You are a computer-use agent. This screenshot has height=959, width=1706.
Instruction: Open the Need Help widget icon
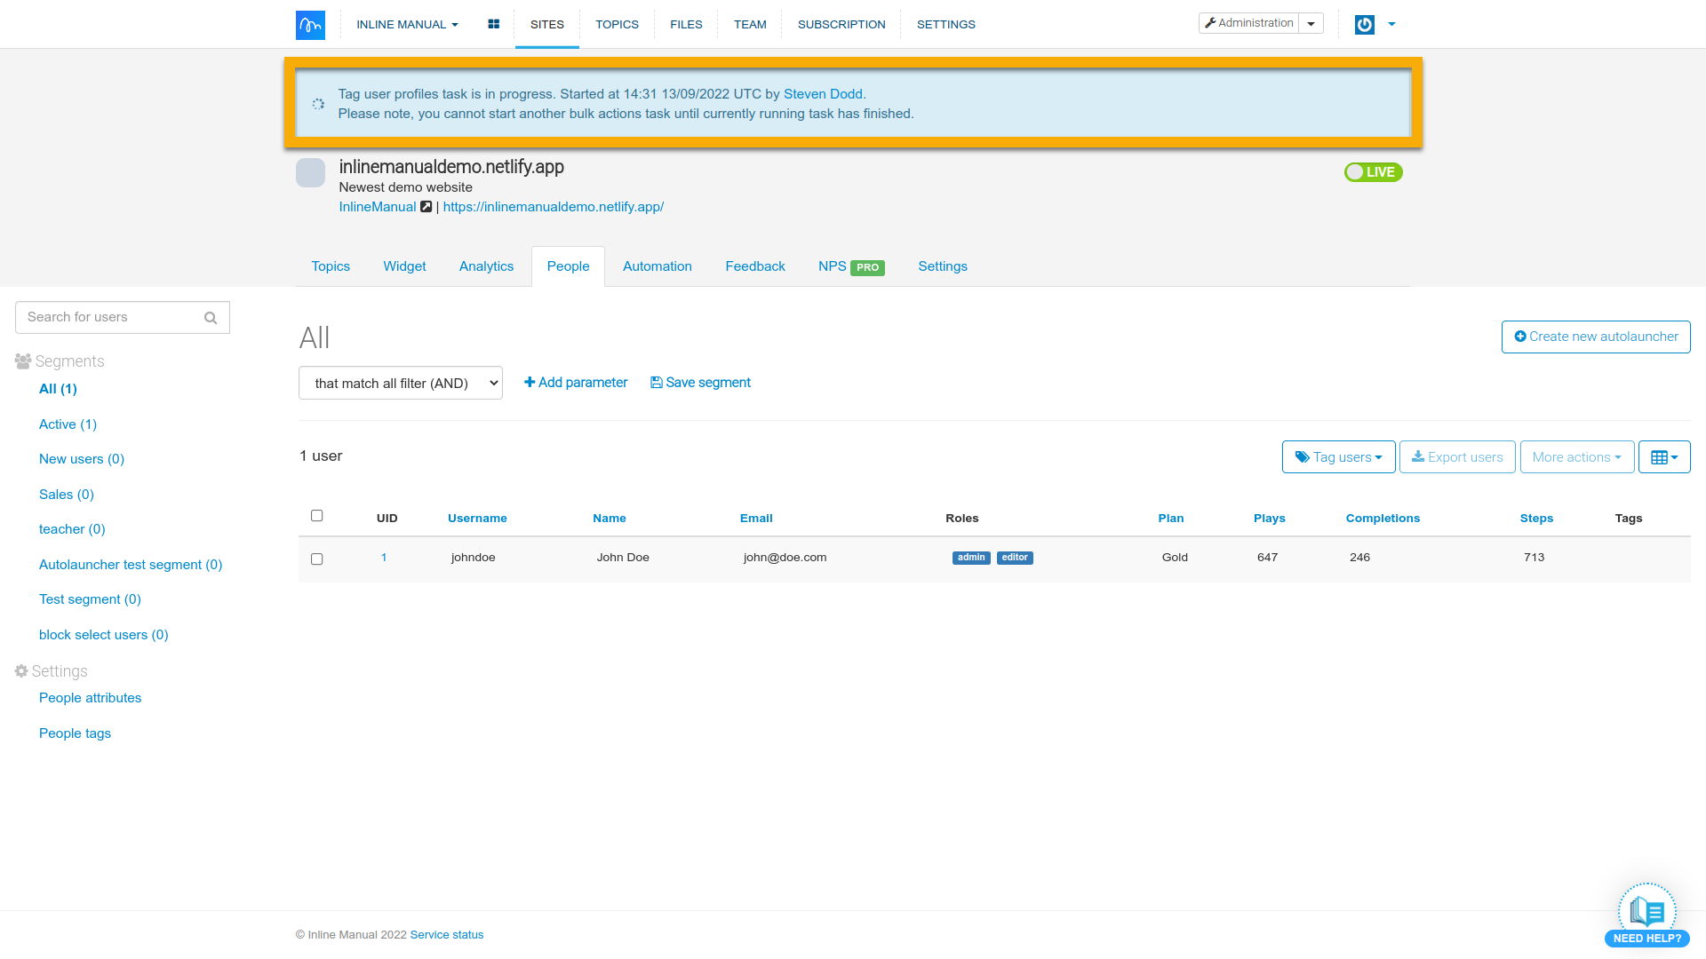point(1646,913)
